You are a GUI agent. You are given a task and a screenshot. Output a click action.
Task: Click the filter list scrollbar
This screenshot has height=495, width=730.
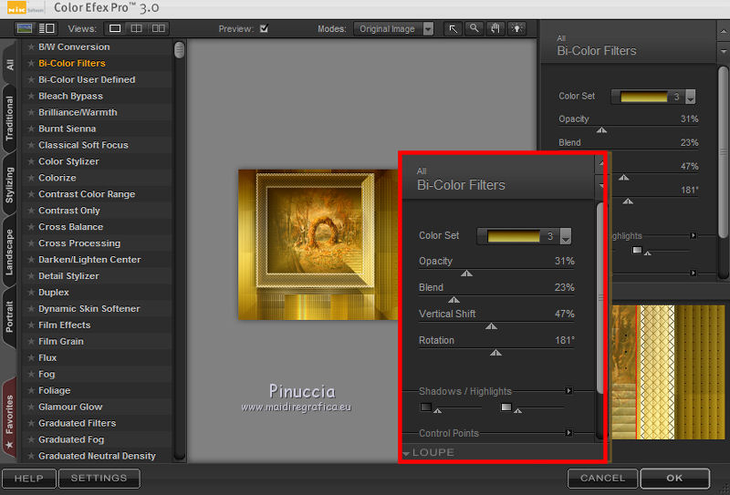point(179,50)
